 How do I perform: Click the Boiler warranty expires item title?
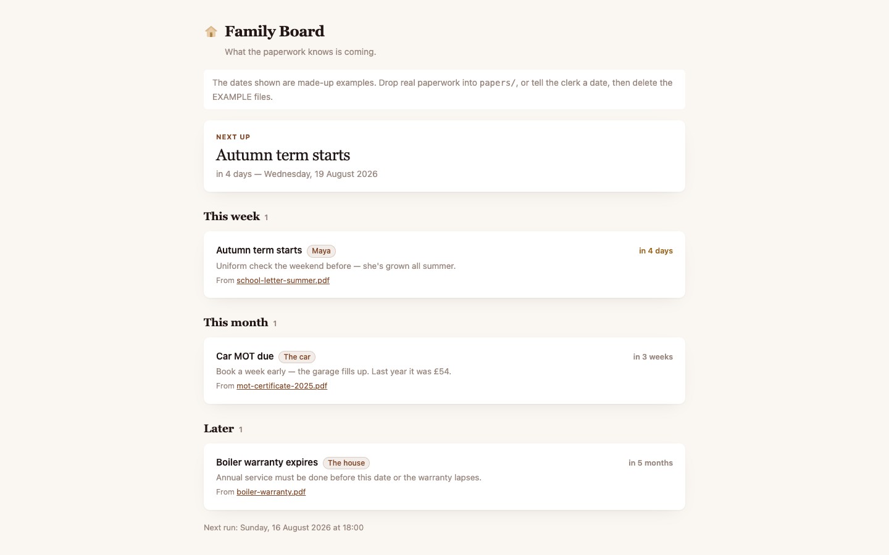pos(267,462)
